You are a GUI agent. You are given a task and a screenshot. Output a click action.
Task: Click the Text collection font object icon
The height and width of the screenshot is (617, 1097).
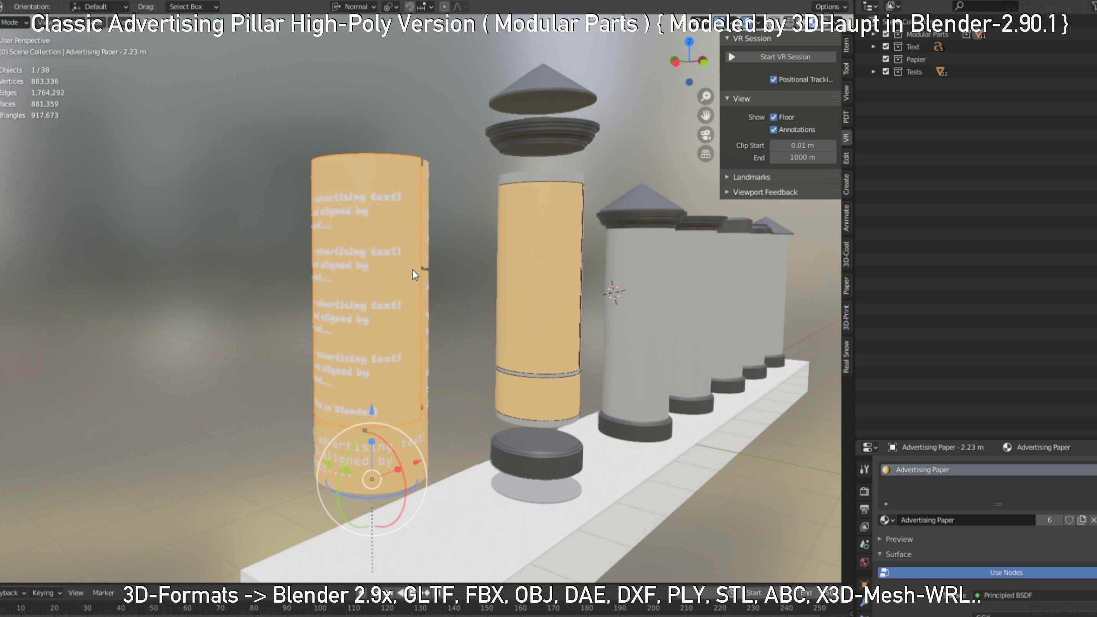[939, 47]
